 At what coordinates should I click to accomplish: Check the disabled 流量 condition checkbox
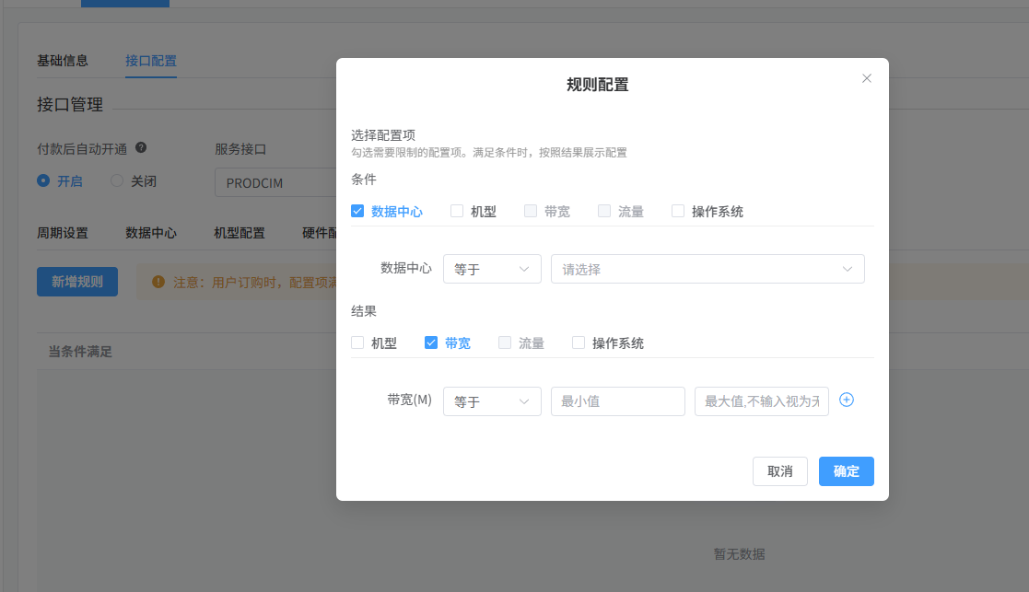(604, 211)
